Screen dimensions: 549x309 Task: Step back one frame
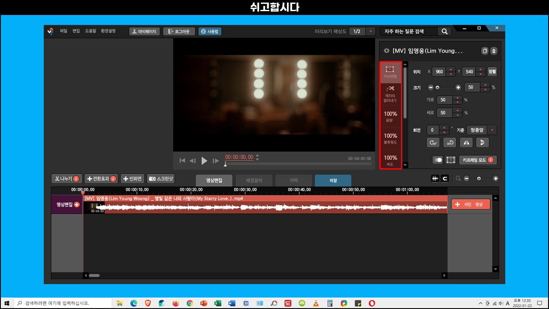[x=193, y=161]
